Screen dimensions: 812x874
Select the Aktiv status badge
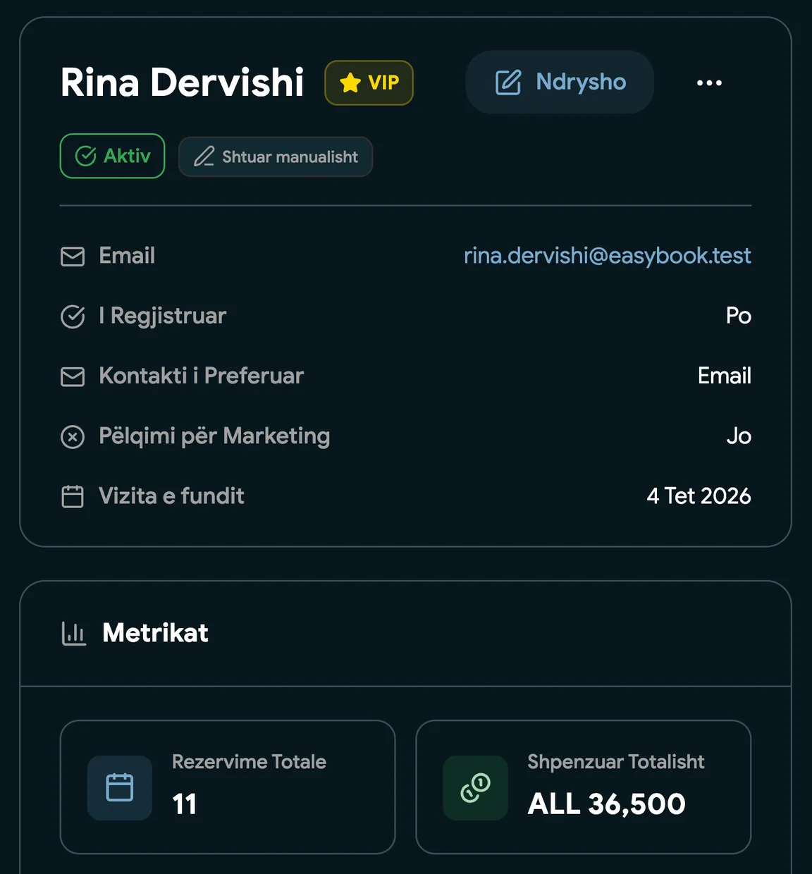pos(112,156)
